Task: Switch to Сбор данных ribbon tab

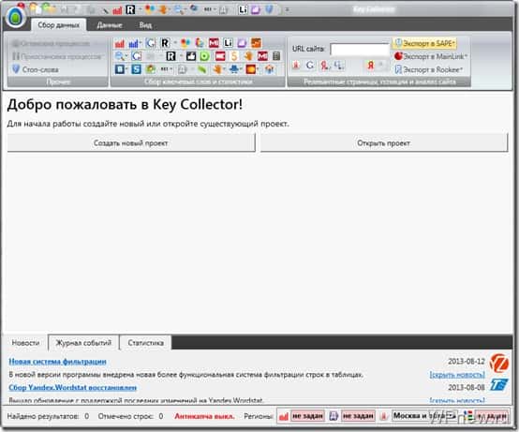Action: point(59,24)
